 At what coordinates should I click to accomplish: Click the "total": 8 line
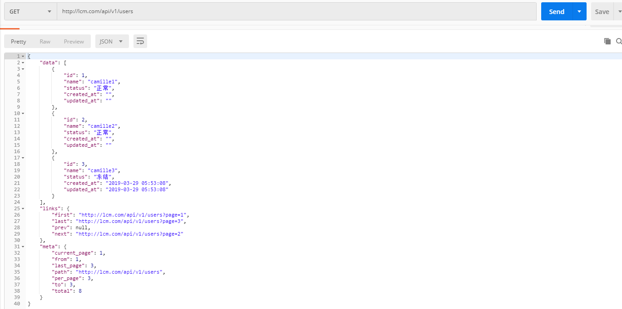pos(67,291)
